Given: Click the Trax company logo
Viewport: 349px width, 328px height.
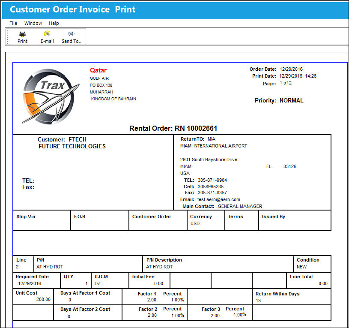Looking at the screenshot, I should pyautogui.click(x=51, y=96).
